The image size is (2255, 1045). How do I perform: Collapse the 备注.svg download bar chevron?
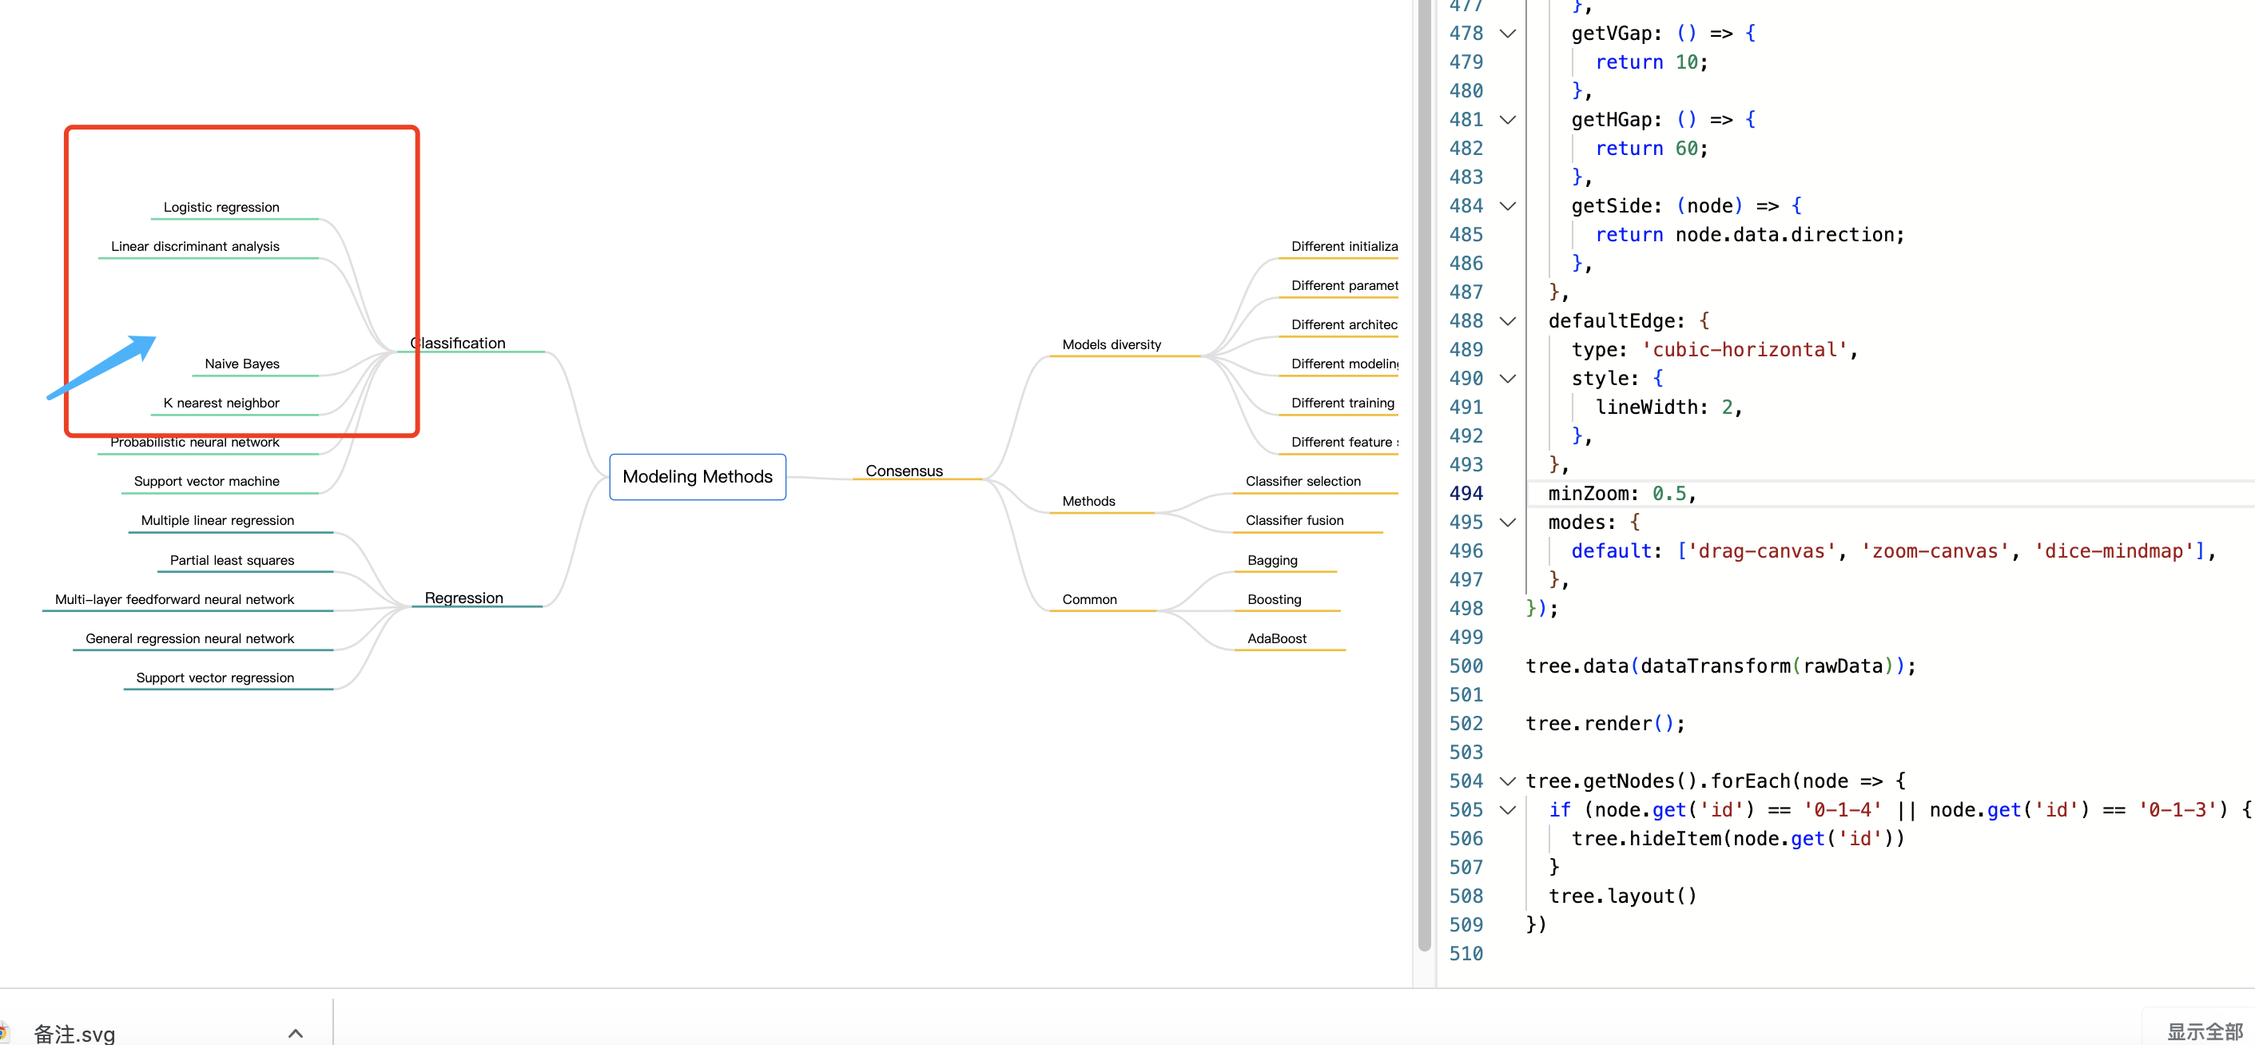(x=294, y=1033)
